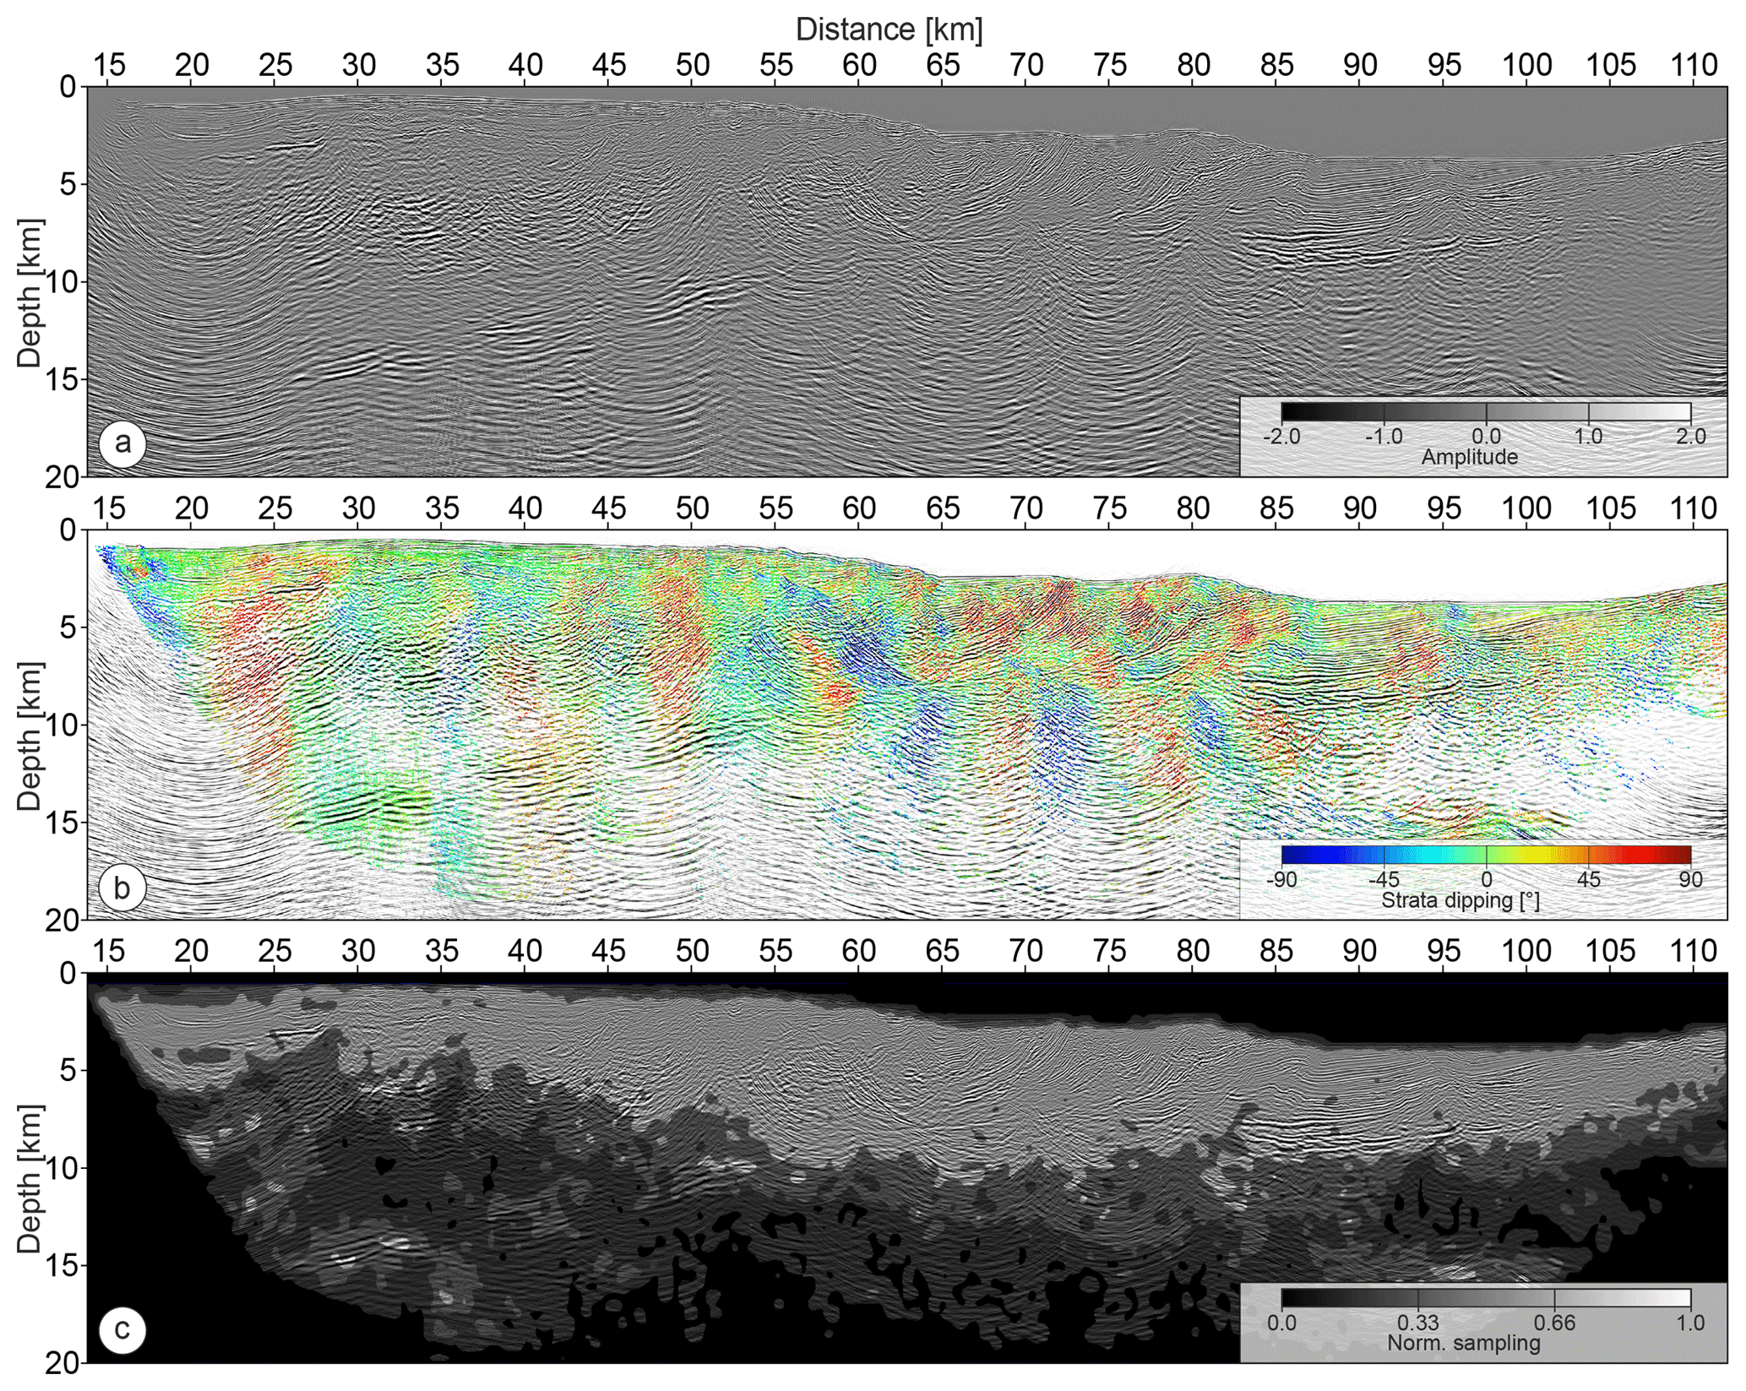1746x1391 pixels.
Task: Click 'Depth [km]' label of the middle panel
Action: pyautogui.click(x=30, y=736)
